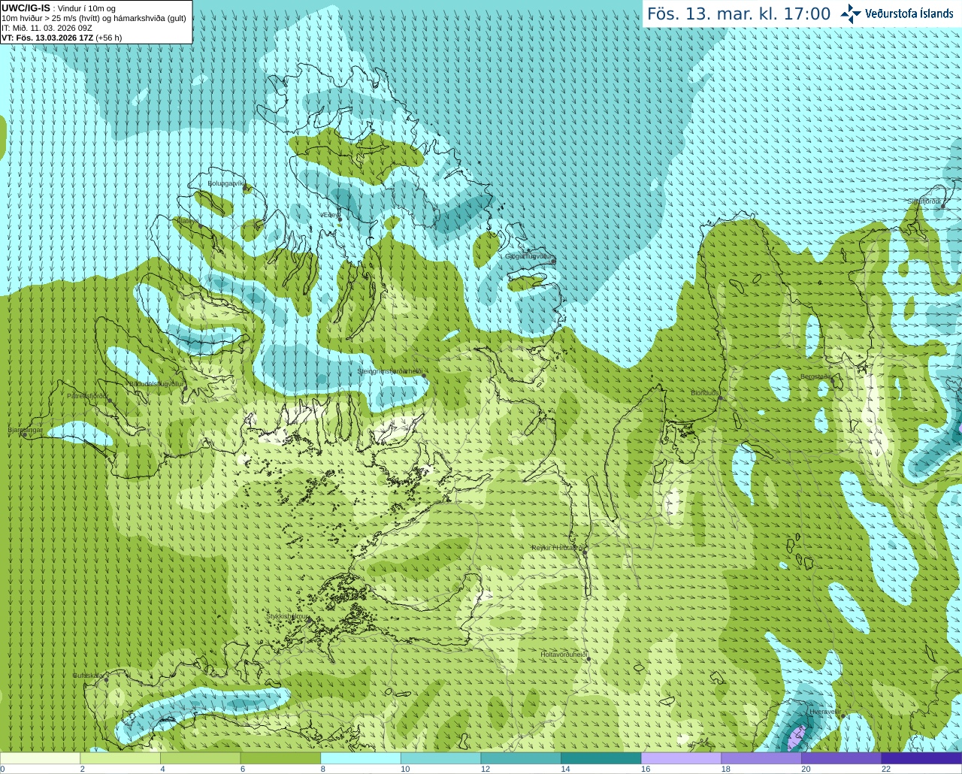
Task: Click the 16–18 m/s lavender legend swatch
Action: (682, 758)
